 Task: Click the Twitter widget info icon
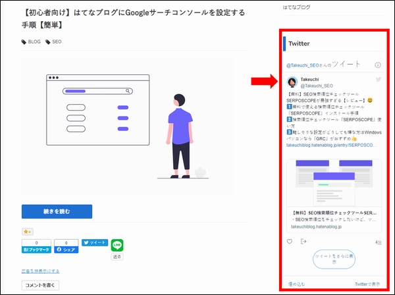(378, 65)
